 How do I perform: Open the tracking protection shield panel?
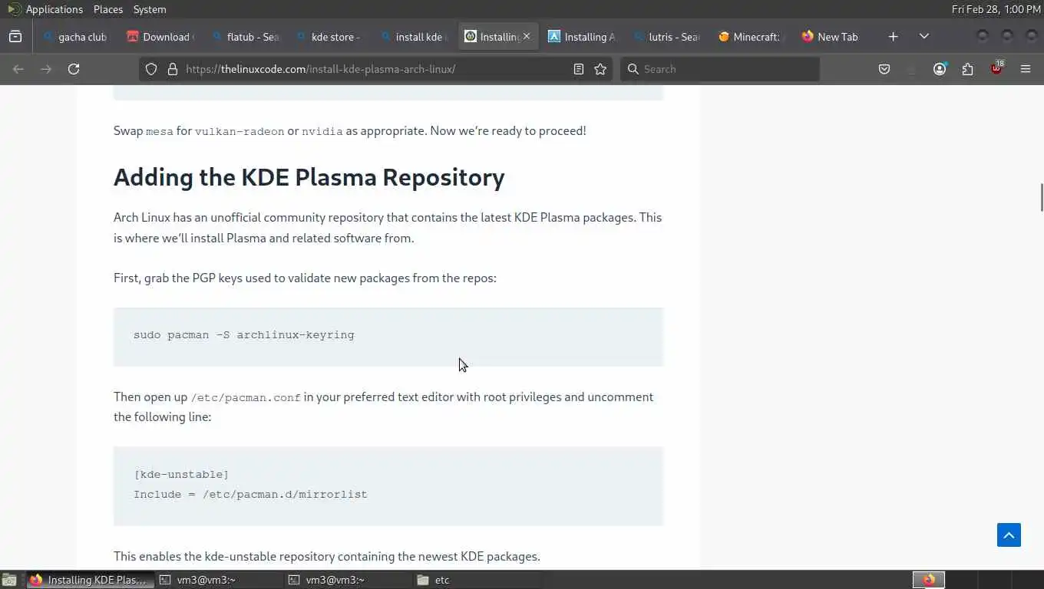pos(151,69)
